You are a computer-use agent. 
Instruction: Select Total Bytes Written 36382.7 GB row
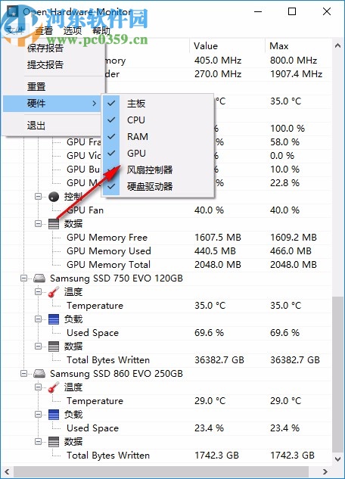tap(166, 360)
